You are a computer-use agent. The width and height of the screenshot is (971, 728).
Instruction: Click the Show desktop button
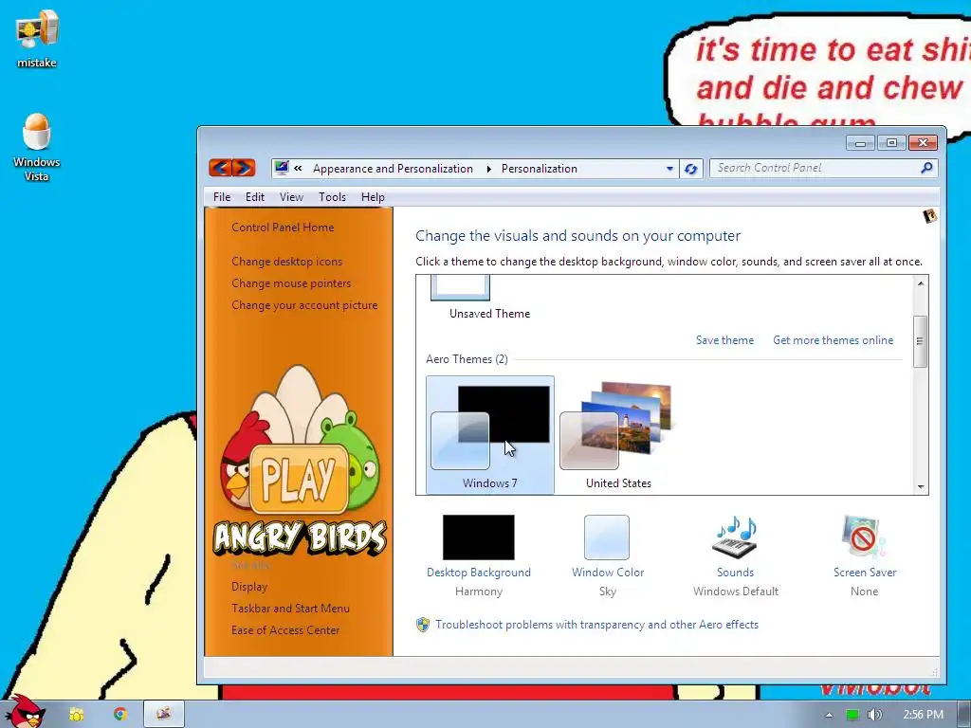[x=964, y=715]
